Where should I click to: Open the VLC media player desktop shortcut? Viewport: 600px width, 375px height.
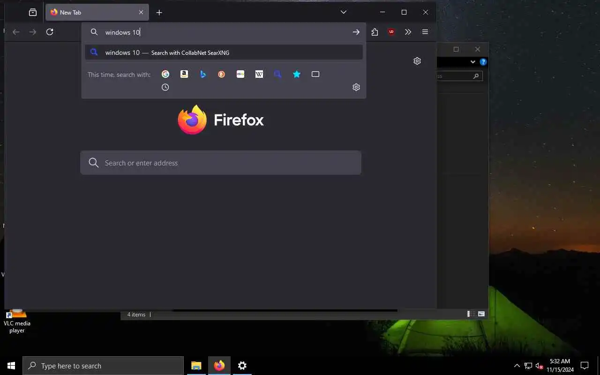[x=17, y=320]
